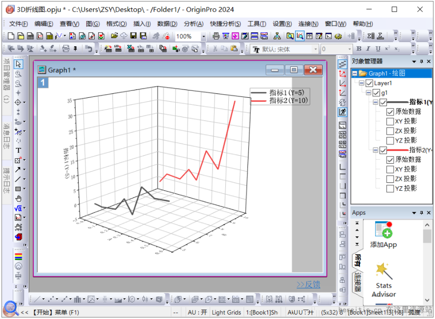Enable YZ 投影 under 指标2
Viewport: 435px width, 319px height.
pyautogui.click(x=390, y=189)
